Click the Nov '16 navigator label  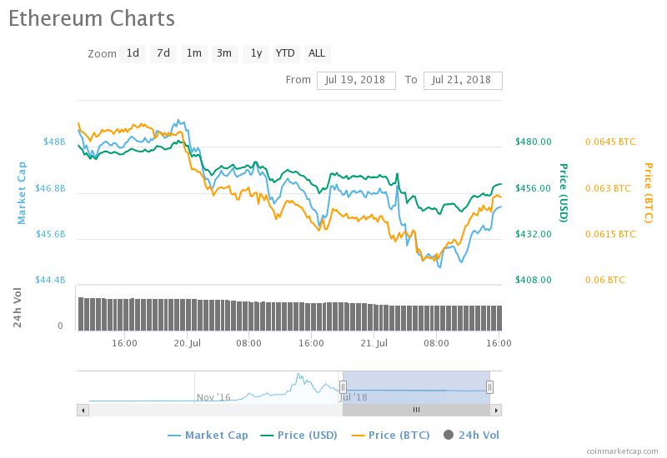(213, 398)
